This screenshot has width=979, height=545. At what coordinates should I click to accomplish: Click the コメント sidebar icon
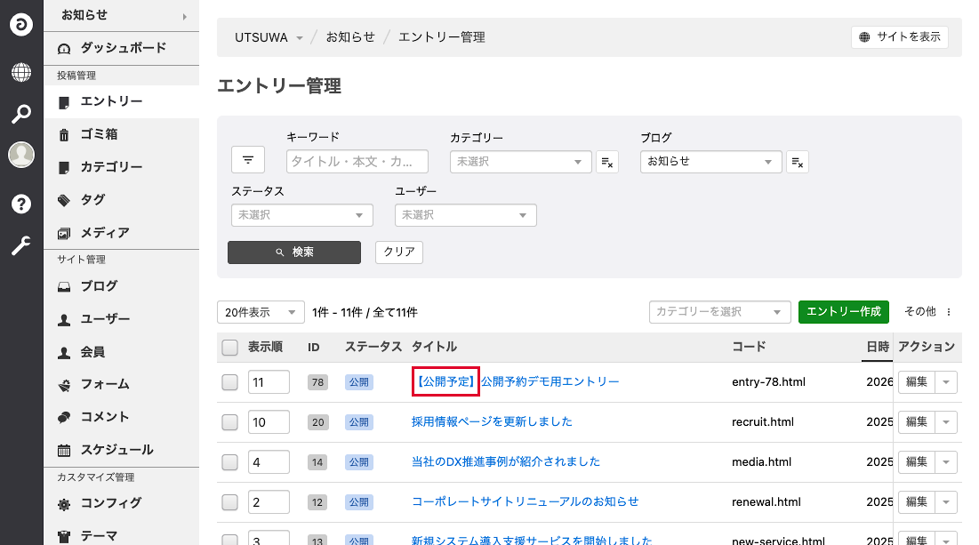[x=64, y=418]
